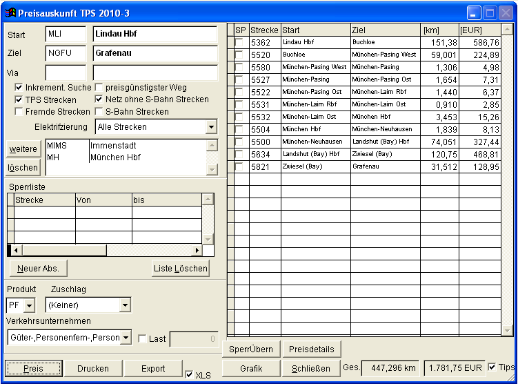Open the Zuschlag (Keiner) dropdown
This screenshot has width=518, height=384.
pyautogui.click(x=125, y=305)
